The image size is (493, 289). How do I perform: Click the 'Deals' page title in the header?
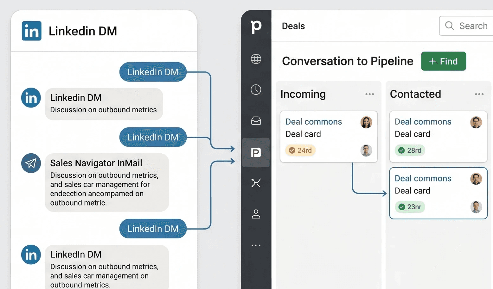point(293,26)
